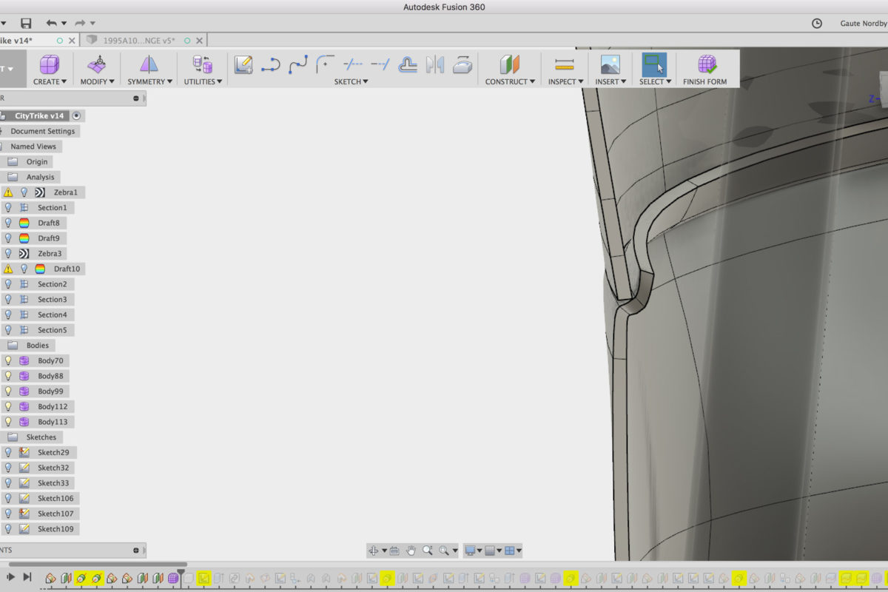Open the SELECT dropdown menu
This screenshot has height=592, width=888.
(655, 81)
